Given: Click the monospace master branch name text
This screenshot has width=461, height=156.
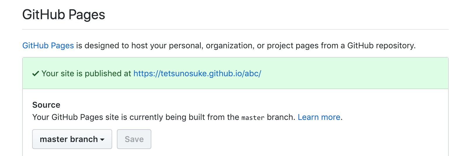Looking at the screenshot, I should point(253,118).
